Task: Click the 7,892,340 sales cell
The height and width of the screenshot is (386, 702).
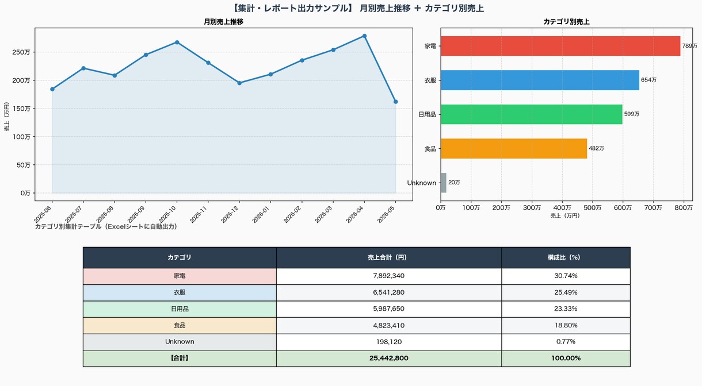Action: pyautogui.click(x=389, y=276)
